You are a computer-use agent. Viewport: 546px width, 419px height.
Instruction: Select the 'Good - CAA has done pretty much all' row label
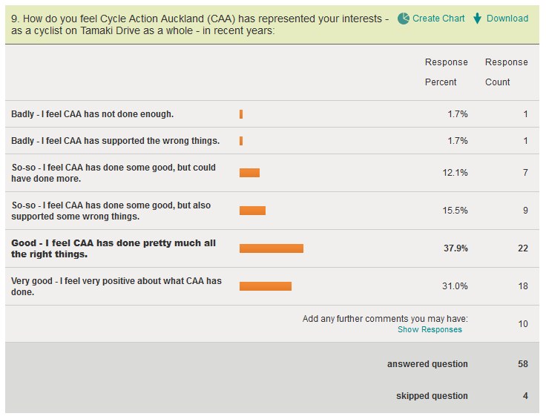tap(114, 248)
